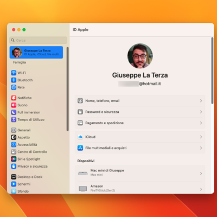Screen dimensions: 217x217
Task: Expand Nome, telefono, email chevron
Action: pyautogui.click(x=201, y=101)
